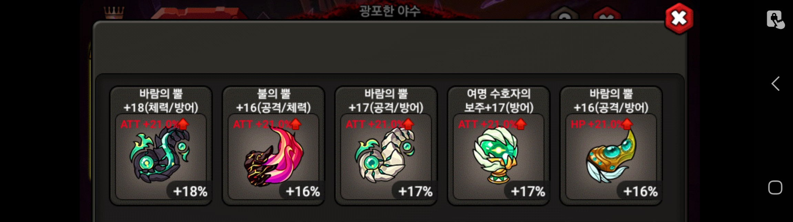Screen dimensions: 793x222
Task: Open the 불의 뿔 +16(공격/체력) title
Action: point(274,101)
